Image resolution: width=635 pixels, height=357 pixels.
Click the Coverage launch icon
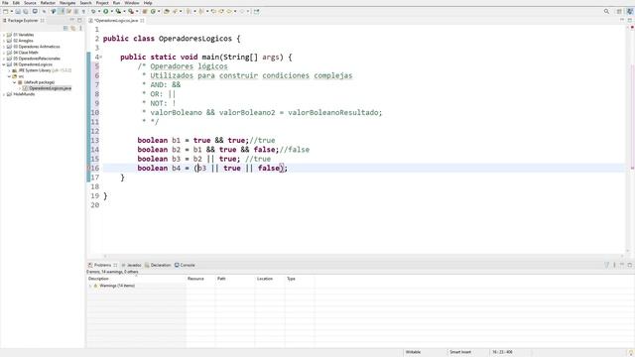pyautogui.click(x=118, y=11)
